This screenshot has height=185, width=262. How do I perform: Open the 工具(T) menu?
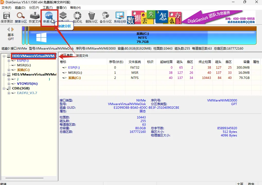click(48, 8)
